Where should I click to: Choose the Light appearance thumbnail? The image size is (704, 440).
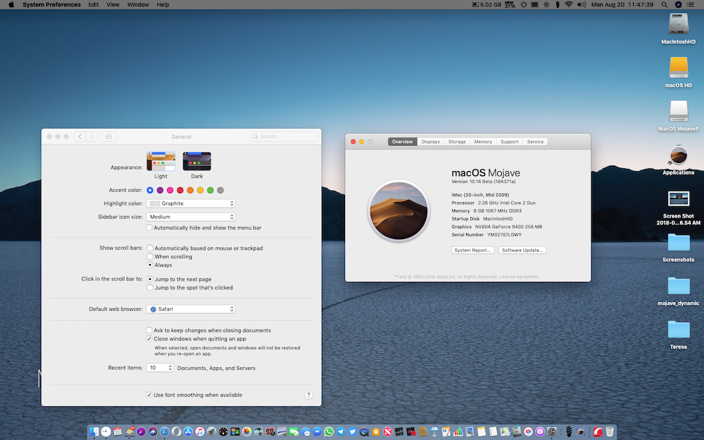coord(161,161)
